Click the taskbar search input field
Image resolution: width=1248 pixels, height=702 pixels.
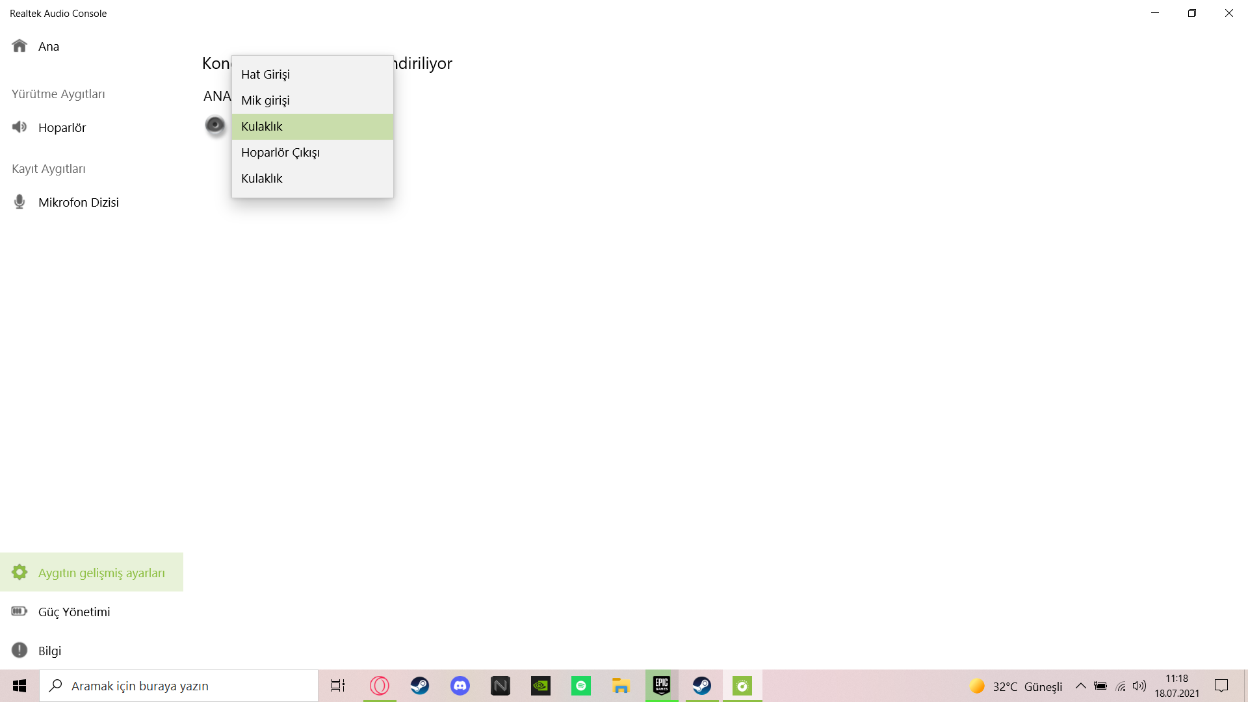point(179,686)
